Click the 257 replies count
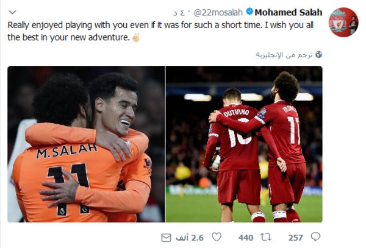 (295, 238)
